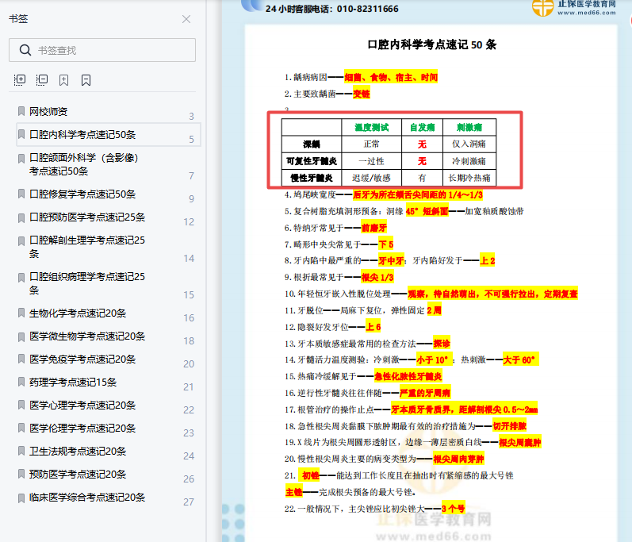Select bookmark 口腔内科学考点速记50条
632x542 pixels.
pos(82,135)
